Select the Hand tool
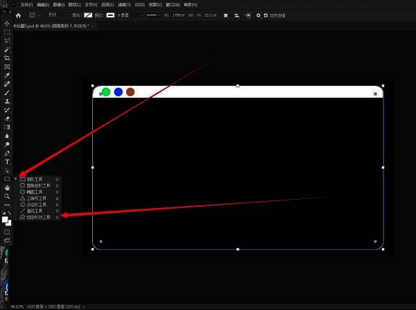This screenshot has height=310, width=416. [x=7, y=187]
